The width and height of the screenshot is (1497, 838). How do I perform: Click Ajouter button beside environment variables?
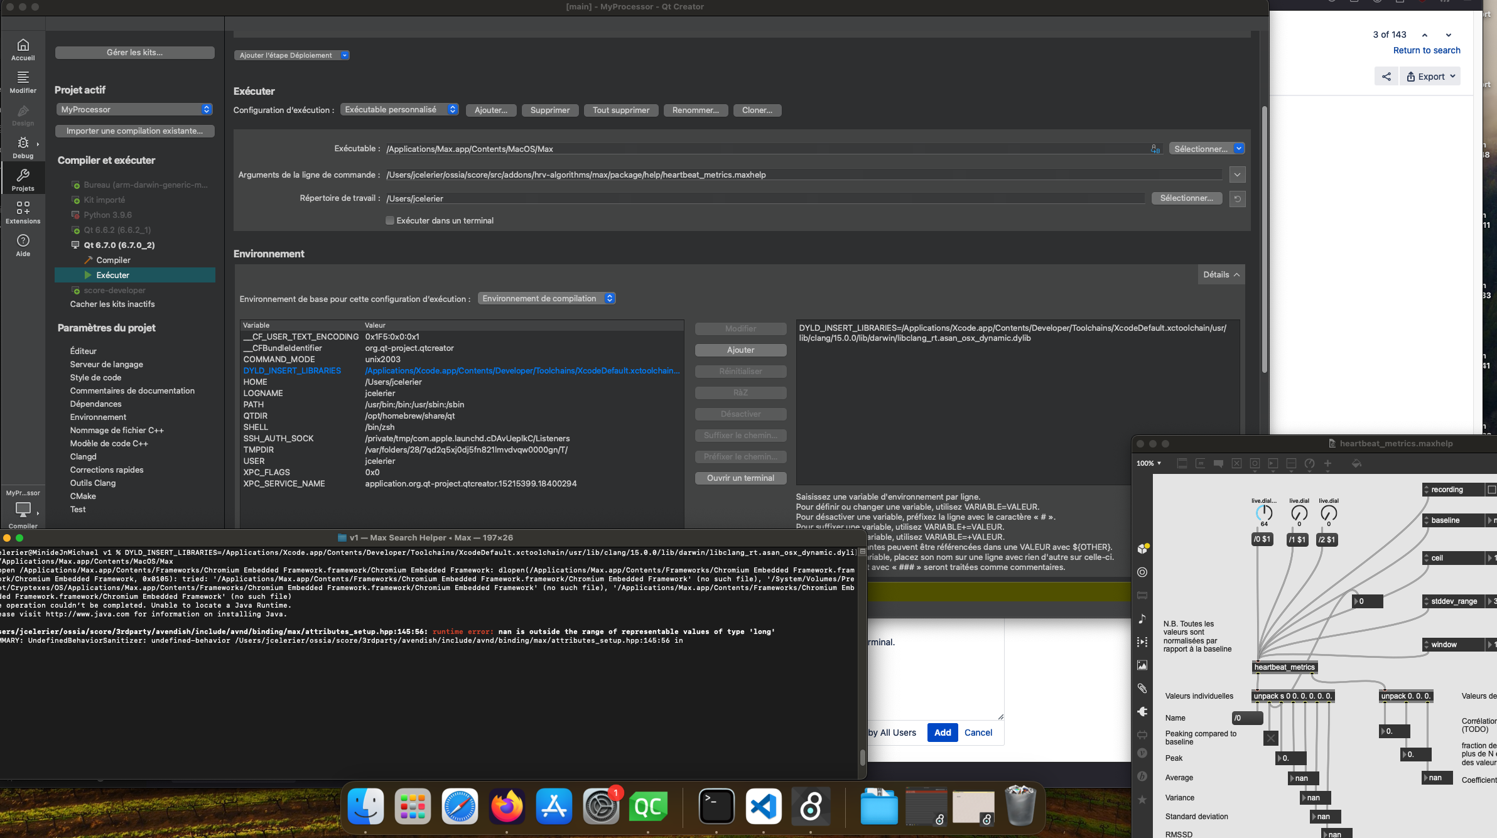tap(740, 350)
